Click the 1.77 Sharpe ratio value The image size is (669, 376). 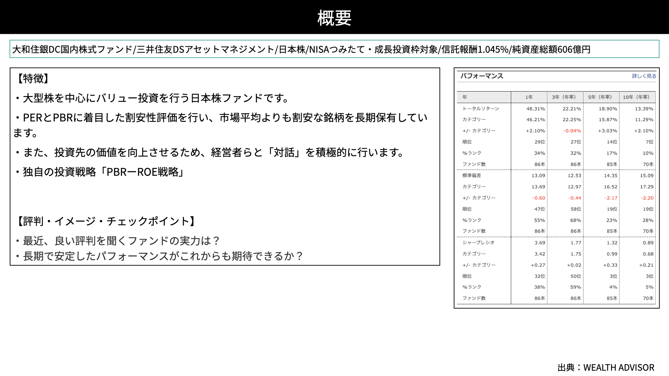coord(576,243)
